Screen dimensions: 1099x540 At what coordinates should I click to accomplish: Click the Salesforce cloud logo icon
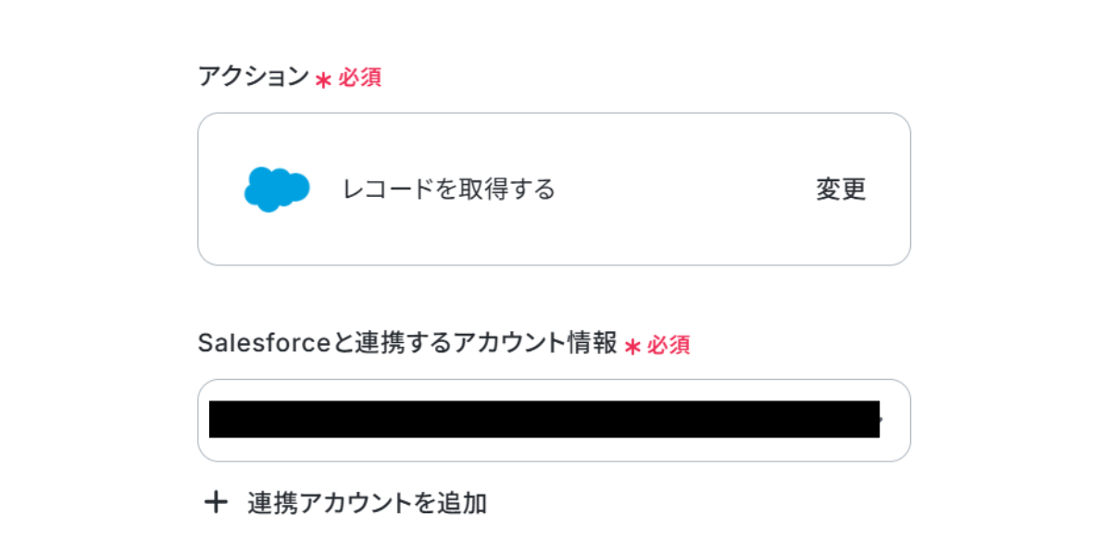coord(276,190)
